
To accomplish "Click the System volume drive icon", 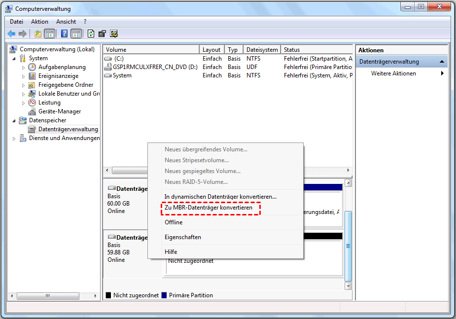I will pyautogui.click(x=108, y=75).
